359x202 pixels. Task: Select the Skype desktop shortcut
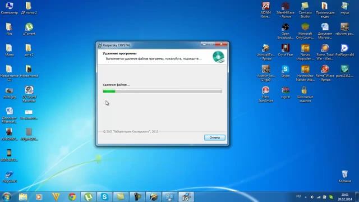click(x=286, y=71)
